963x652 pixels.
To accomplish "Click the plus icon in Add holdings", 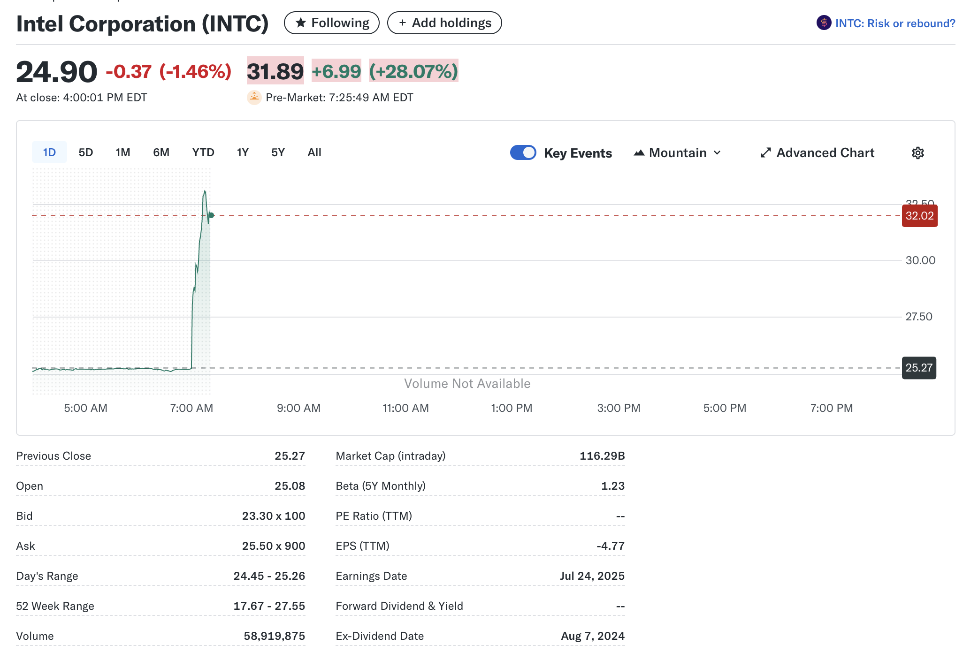I will coord(402,23).
